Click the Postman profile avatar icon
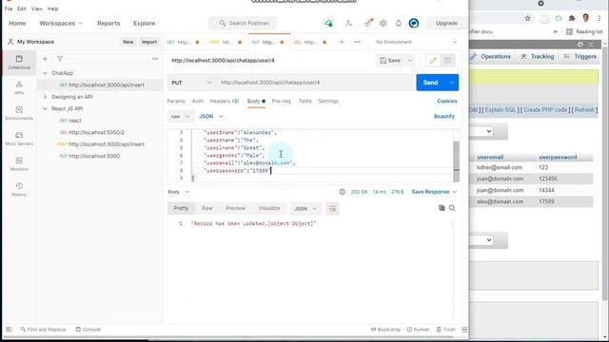The height and width of the screenshot is (342, 609). pos(414,23)
